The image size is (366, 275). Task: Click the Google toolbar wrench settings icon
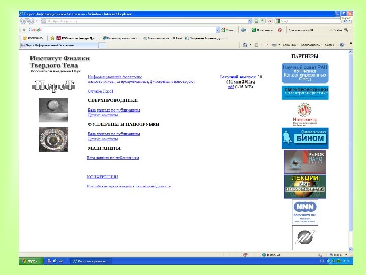346,30
